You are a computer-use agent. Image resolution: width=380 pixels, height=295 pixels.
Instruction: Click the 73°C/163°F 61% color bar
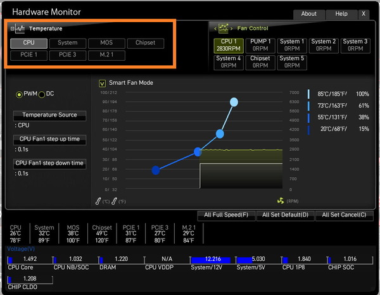pyautogui.click(x=308, y=106)
